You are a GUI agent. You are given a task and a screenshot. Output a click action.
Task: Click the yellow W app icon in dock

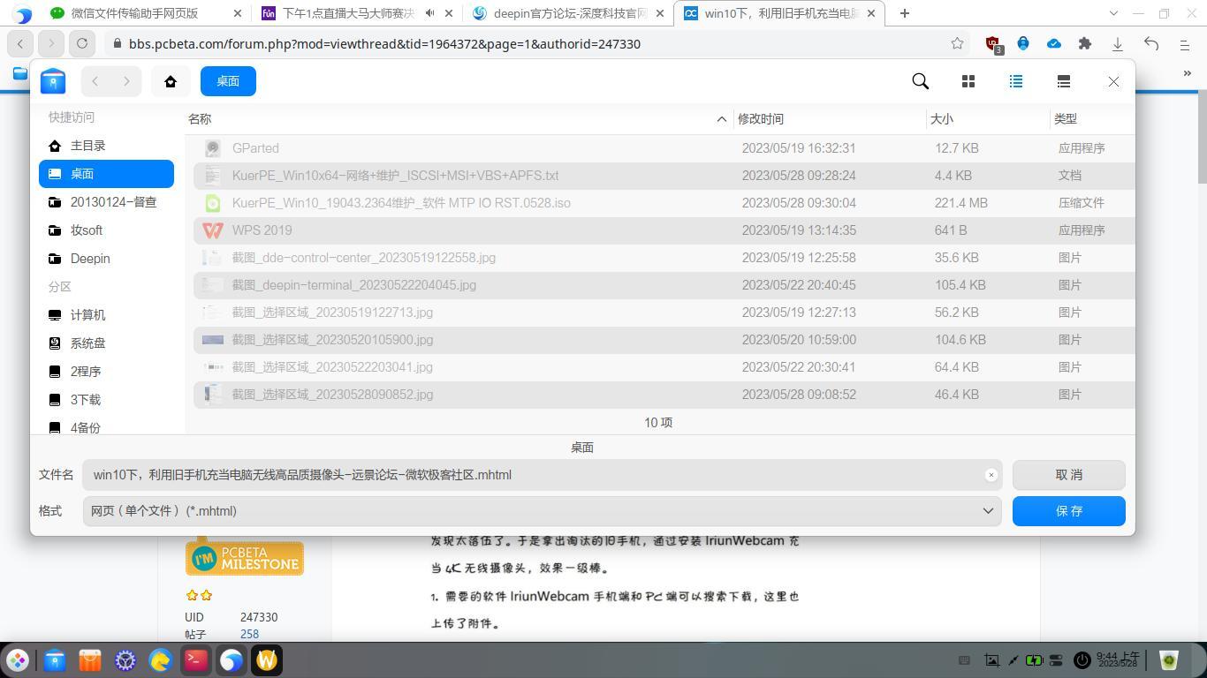267,660
